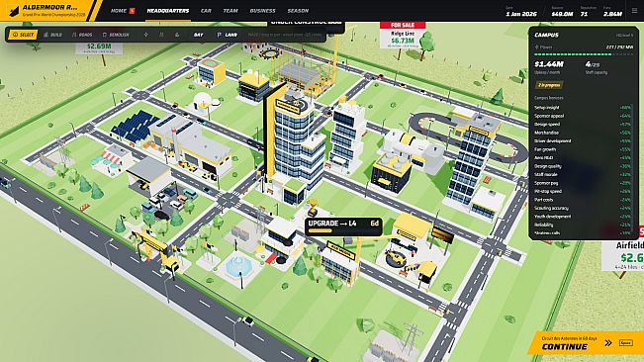Go to the Business tab

[x=262, y=11]
